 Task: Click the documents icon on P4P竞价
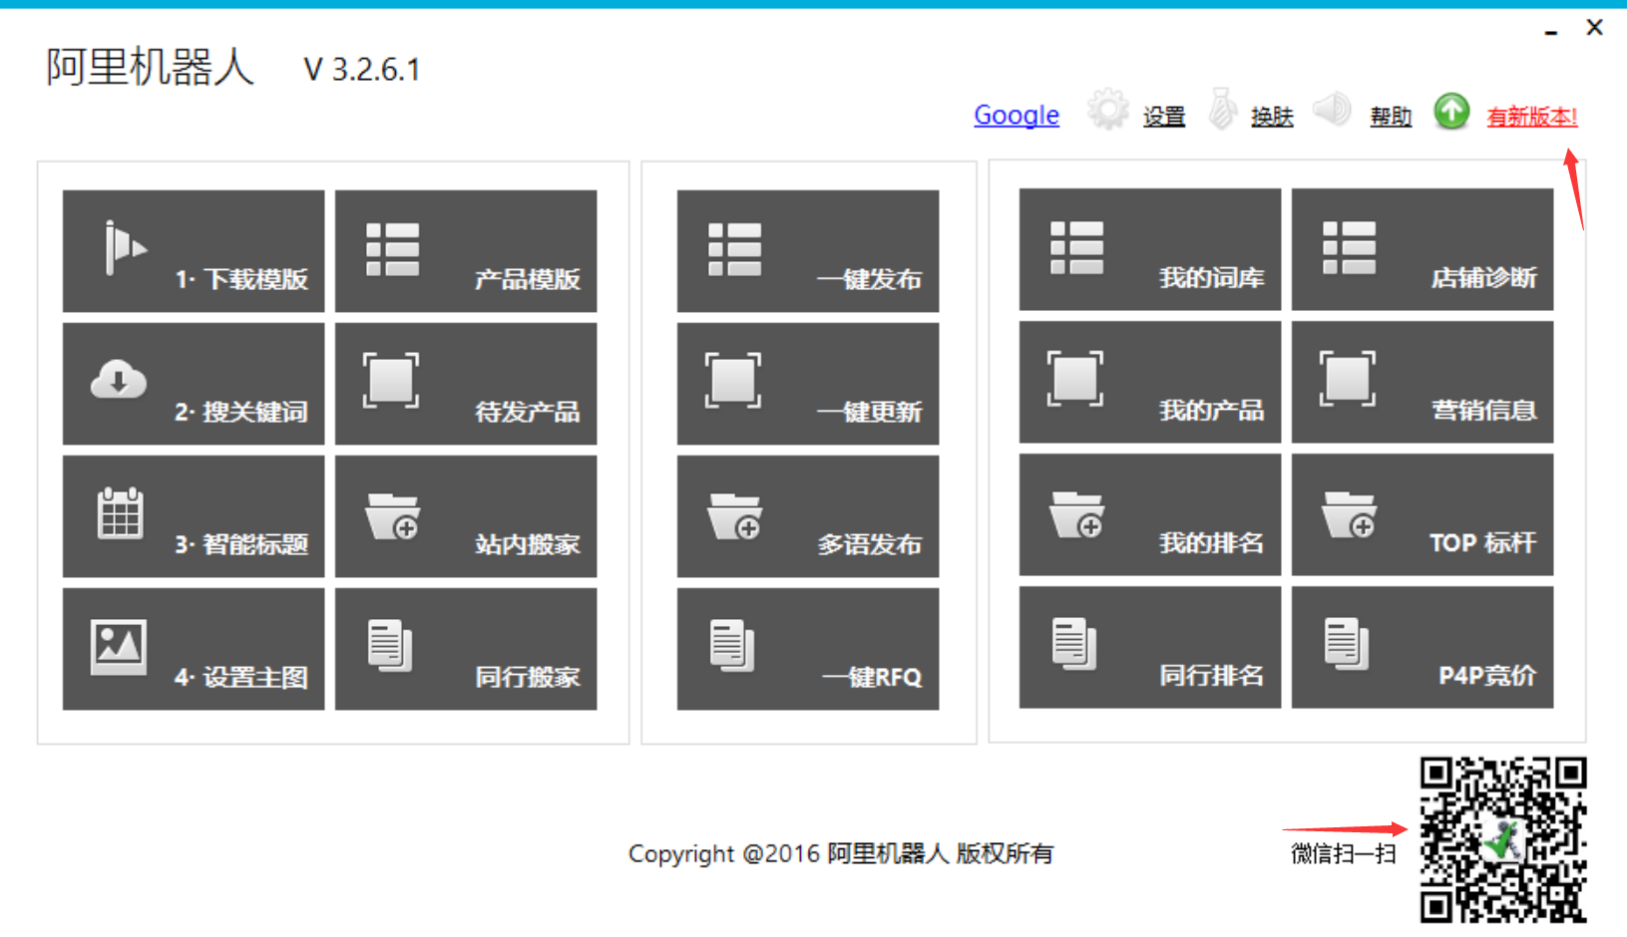[x=1347, y=643]
